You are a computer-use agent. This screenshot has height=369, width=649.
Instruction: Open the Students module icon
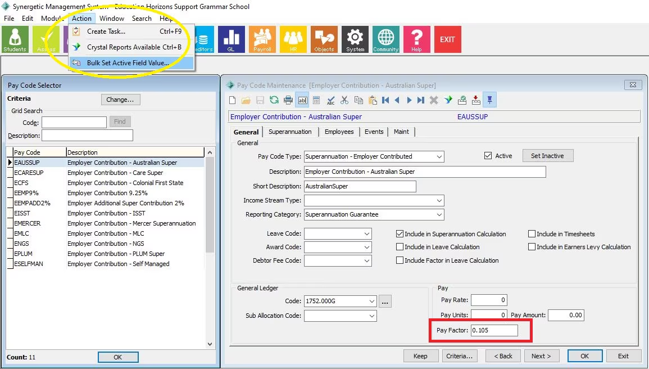pos(15,39)
